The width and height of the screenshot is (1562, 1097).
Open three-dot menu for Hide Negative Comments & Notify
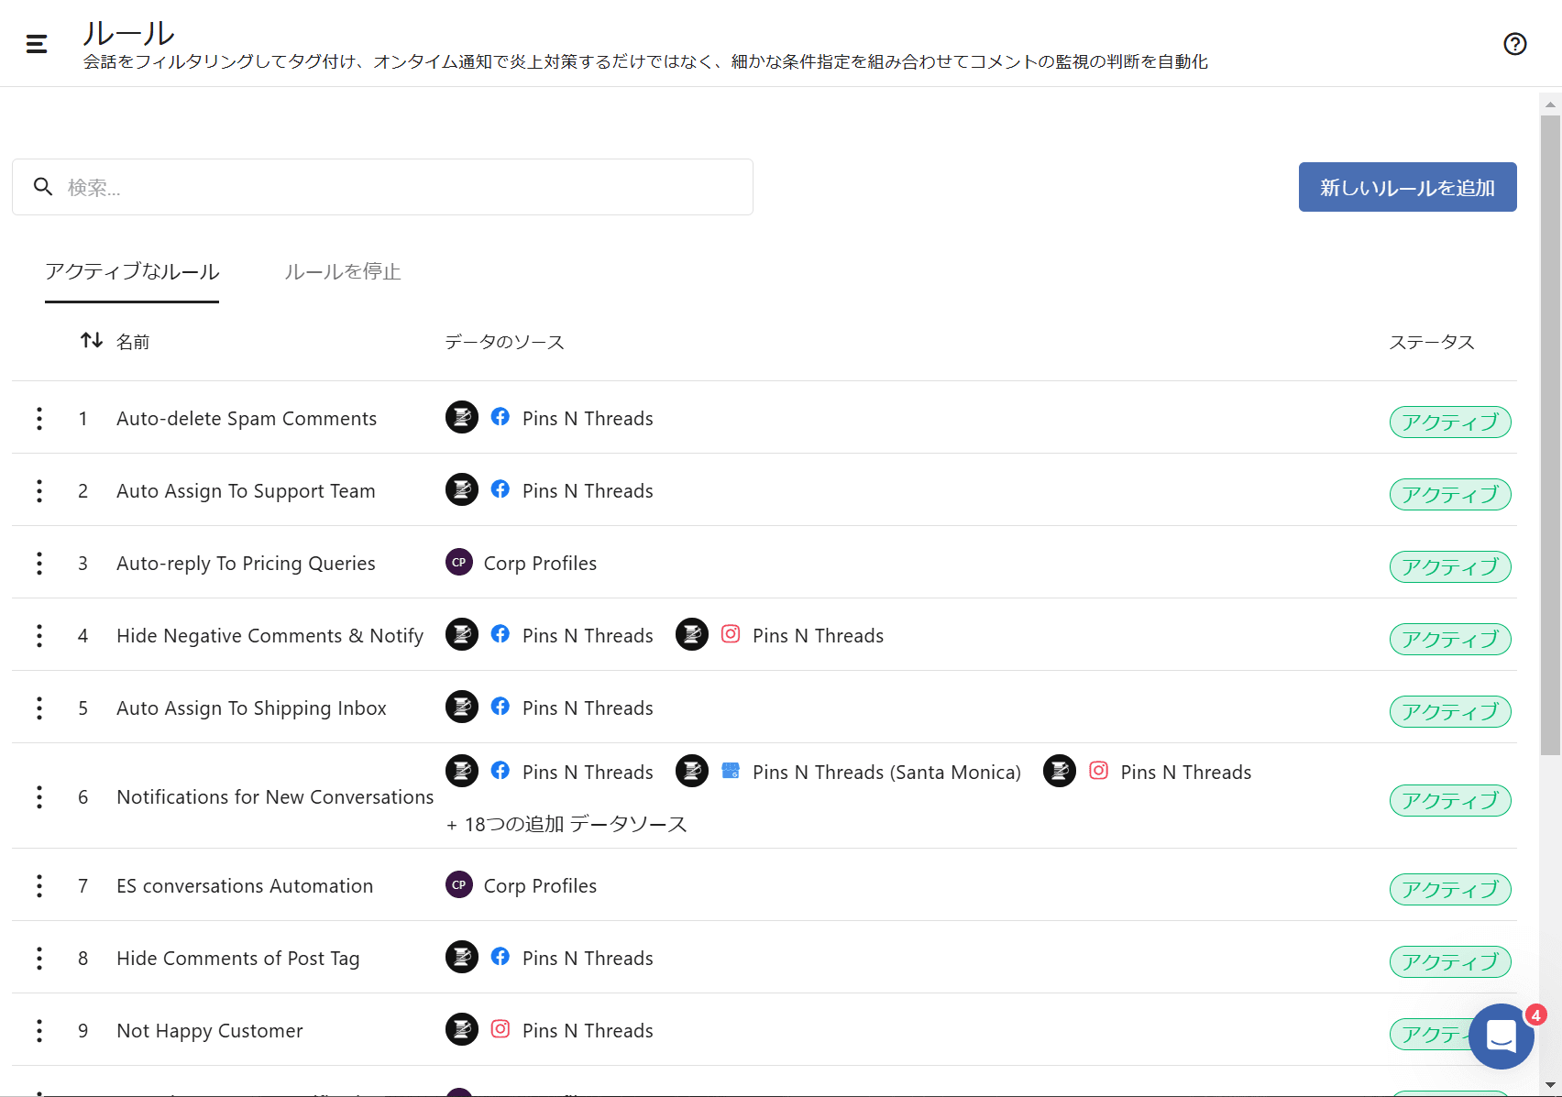39,636
